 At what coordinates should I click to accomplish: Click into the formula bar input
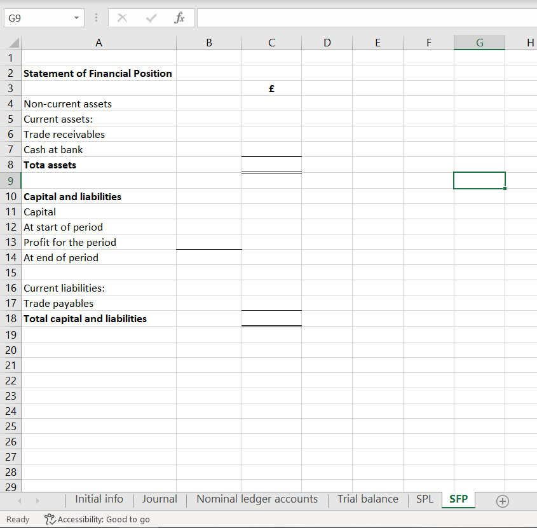[367, 18]
